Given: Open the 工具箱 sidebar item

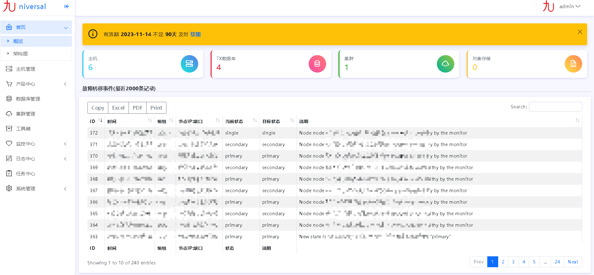Looking at the screenshot, I should [x=23, y=129].
